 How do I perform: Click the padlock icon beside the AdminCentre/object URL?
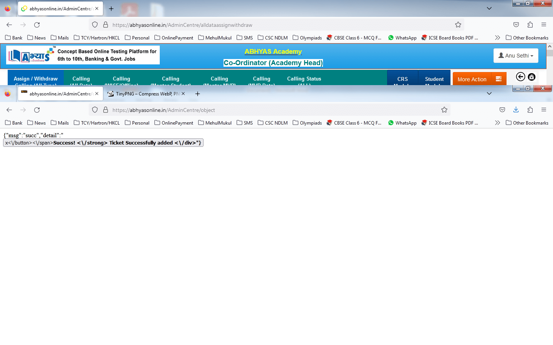click(106, 110)
